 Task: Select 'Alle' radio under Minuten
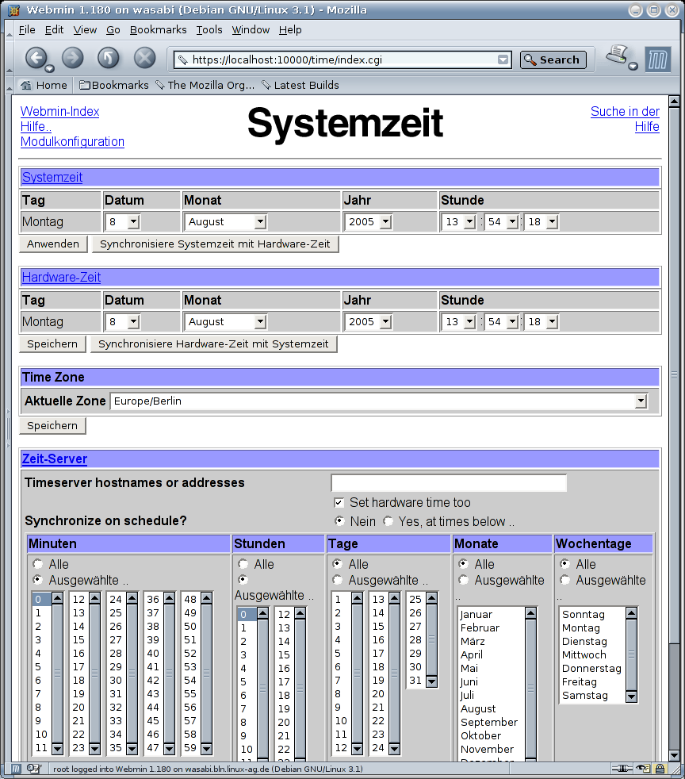tap(36, 564)
